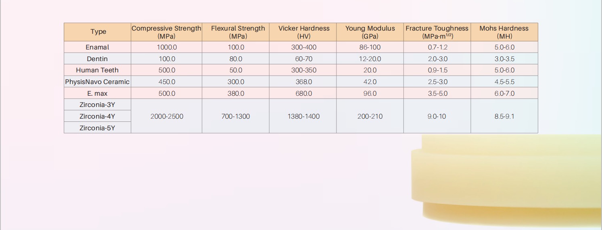
Task: Select the Enamal row label
Action: coord(98,47)
